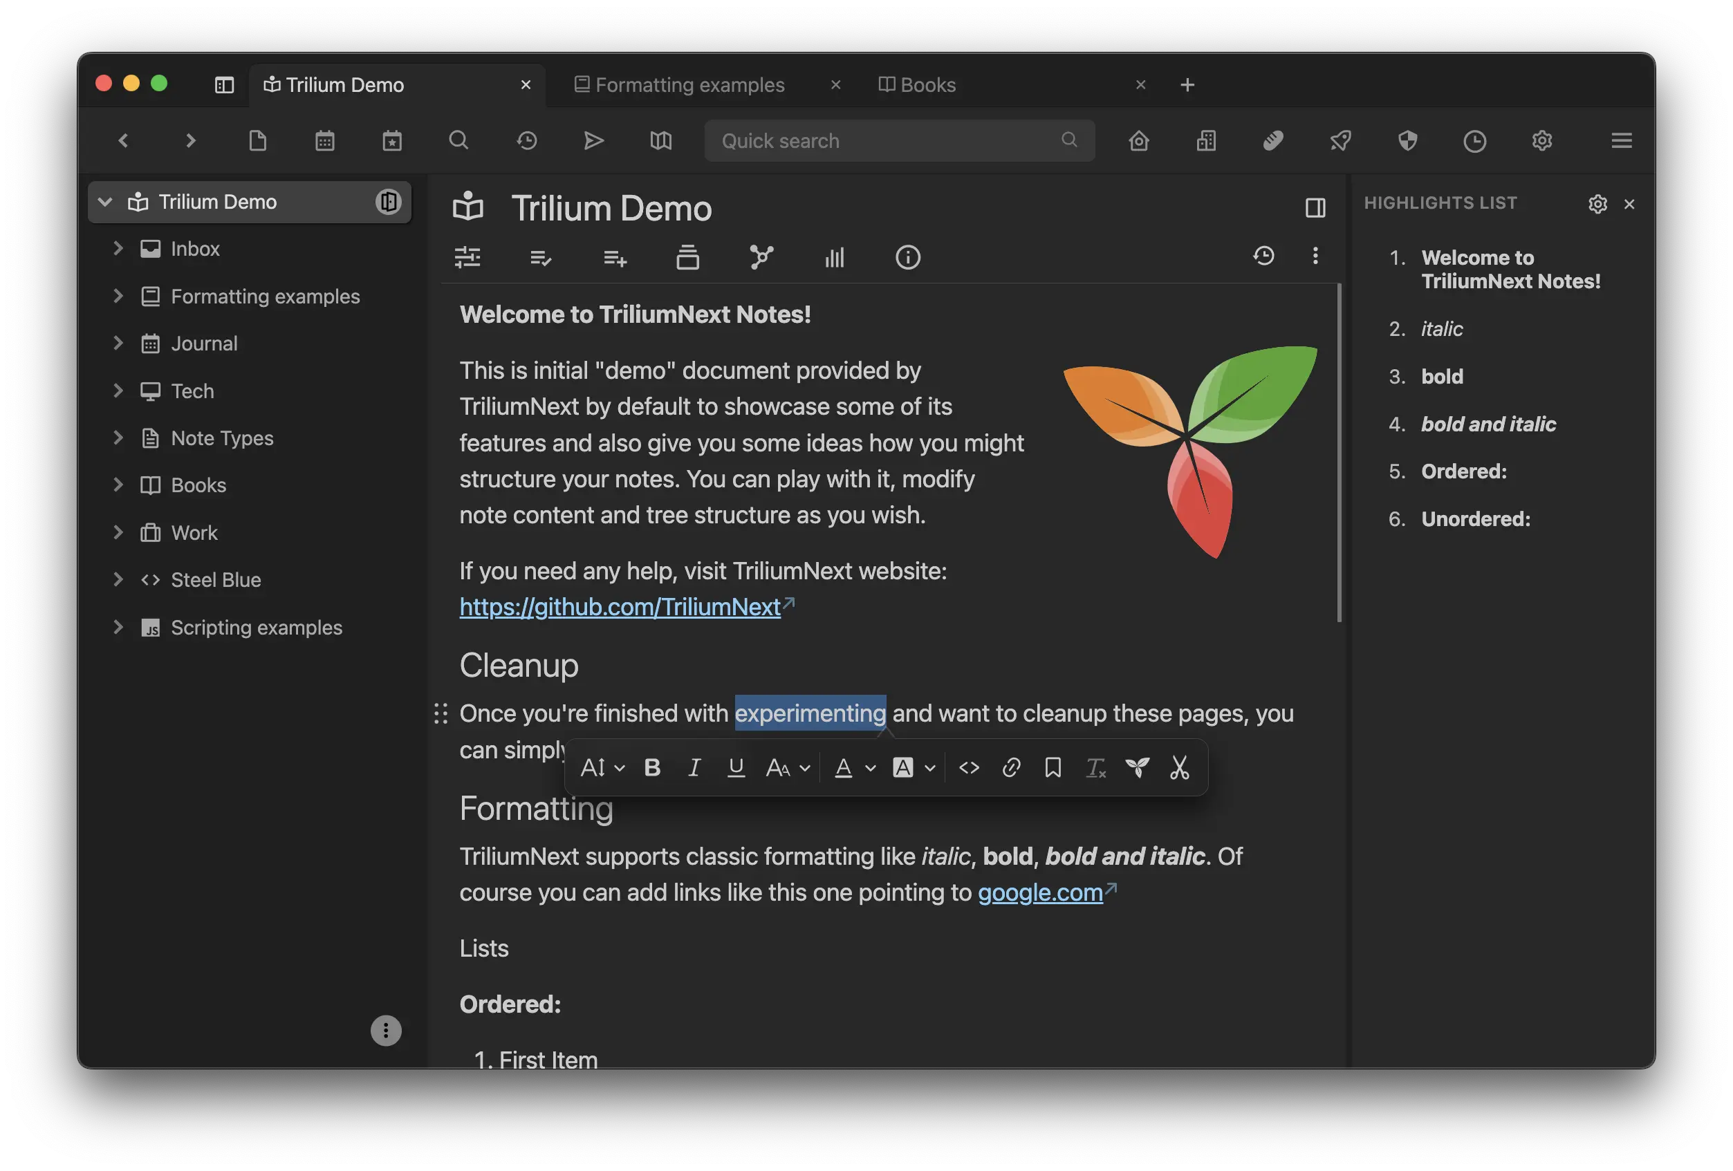
Task: Click into the Quick search field
Action: [887, 141]
